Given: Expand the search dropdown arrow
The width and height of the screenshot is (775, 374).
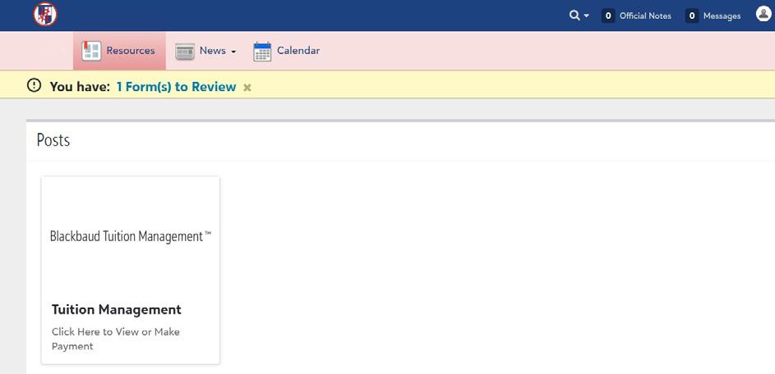Looking at the screenshot, I should (x=587, y=16).
